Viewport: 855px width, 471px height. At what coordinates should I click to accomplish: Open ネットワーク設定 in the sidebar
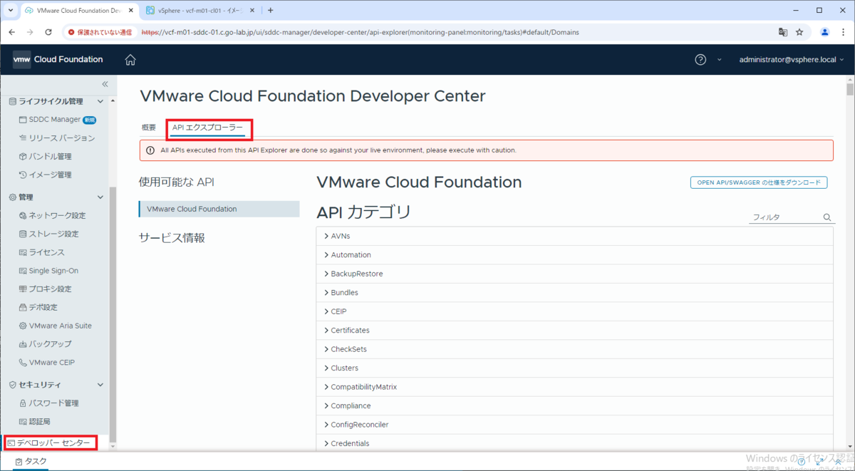(52, 215)
